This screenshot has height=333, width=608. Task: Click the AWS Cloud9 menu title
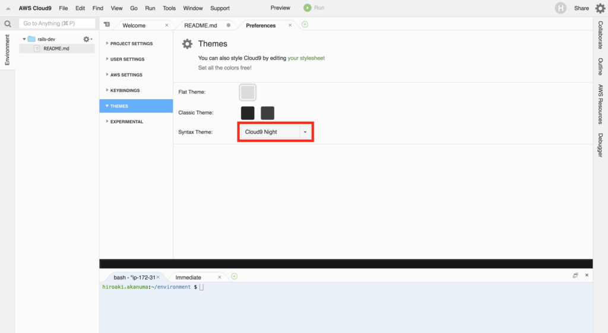click(35, 8)
